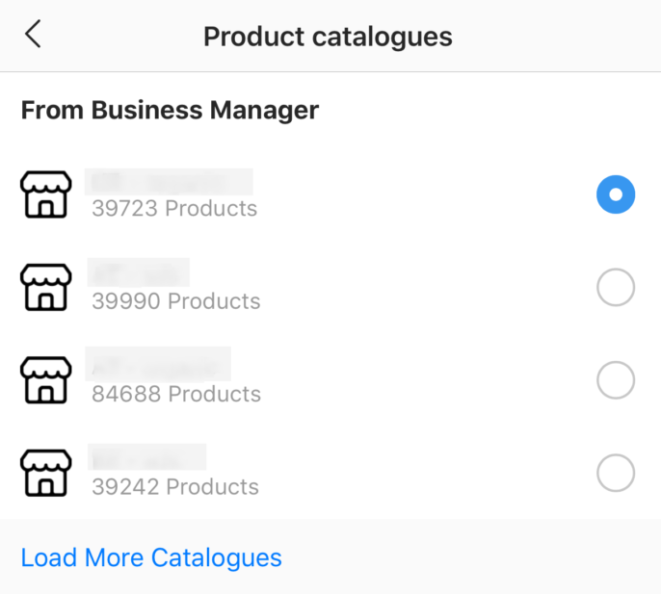Screen dimensions: 661x594
Task: Load More Catalogues link
Action: click(x=151, y=558)
